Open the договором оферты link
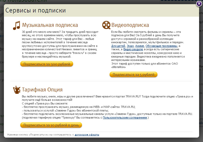The image size is (203, 142). (87, 135)
